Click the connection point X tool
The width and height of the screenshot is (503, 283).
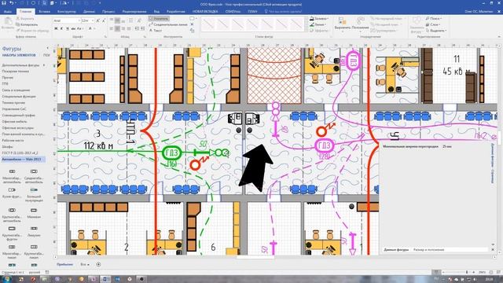click(x=192, y=24)
